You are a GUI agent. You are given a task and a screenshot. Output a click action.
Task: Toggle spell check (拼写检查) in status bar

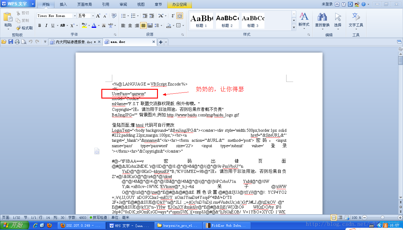click(x=98, y=217)
